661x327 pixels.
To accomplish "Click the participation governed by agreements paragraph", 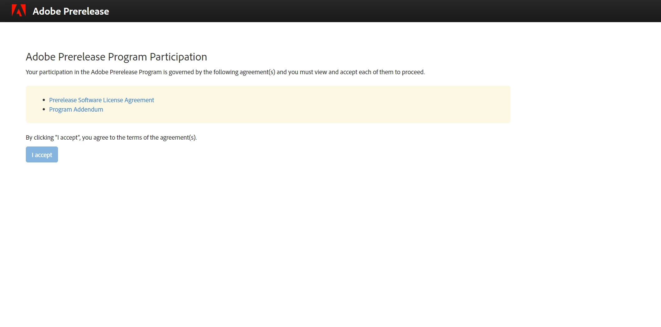I will [x=225, y=72].
